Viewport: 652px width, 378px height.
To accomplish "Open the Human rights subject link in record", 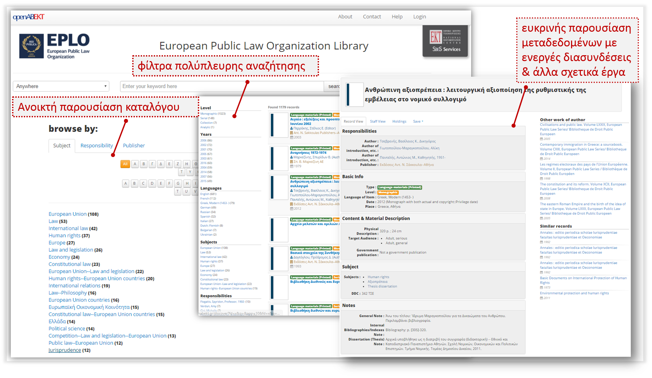I will pyautogui.click(x=378, y=277).
